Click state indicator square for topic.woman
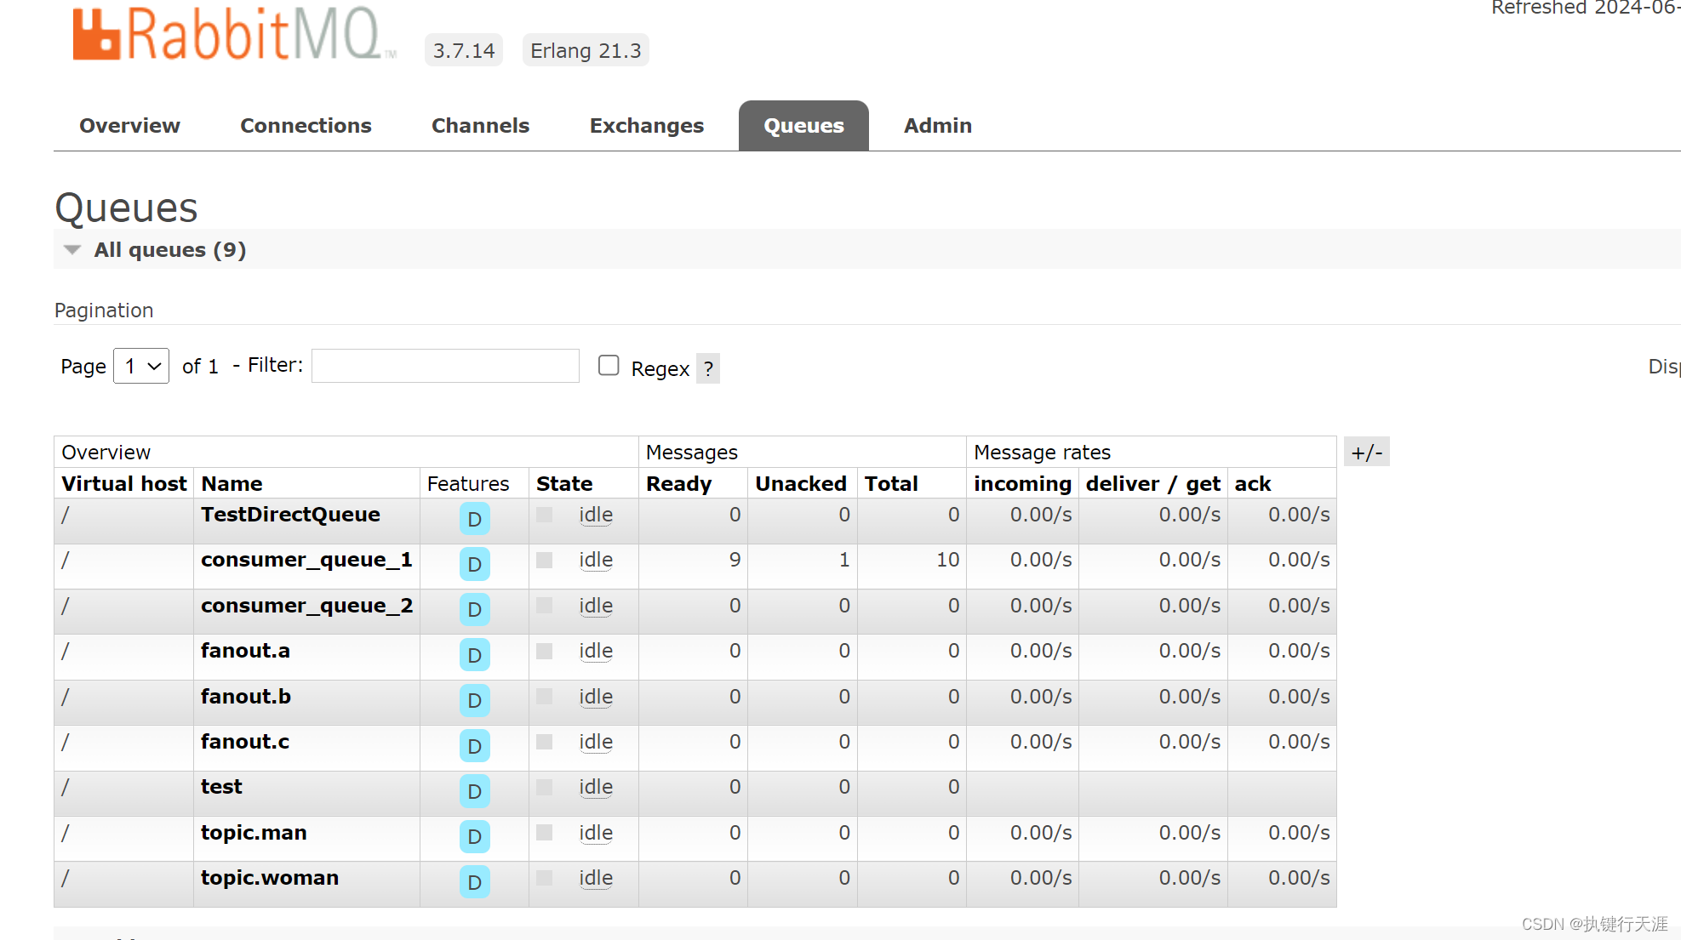Viewport: 1681px width, 940px height. pos(545,878)
